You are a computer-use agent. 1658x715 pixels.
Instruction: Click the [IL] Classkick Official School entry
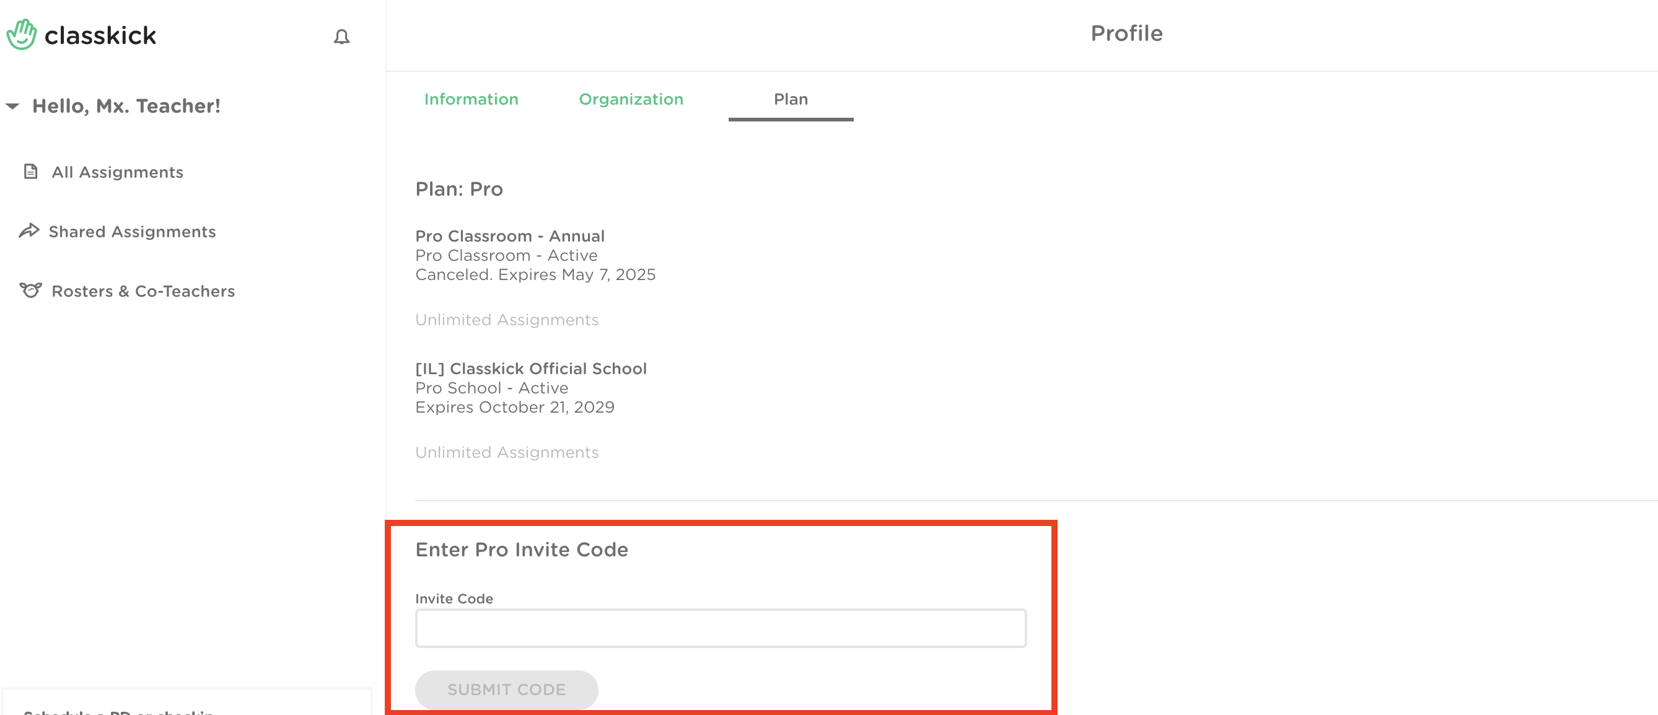pyautogui.click(x=530, y=368)
